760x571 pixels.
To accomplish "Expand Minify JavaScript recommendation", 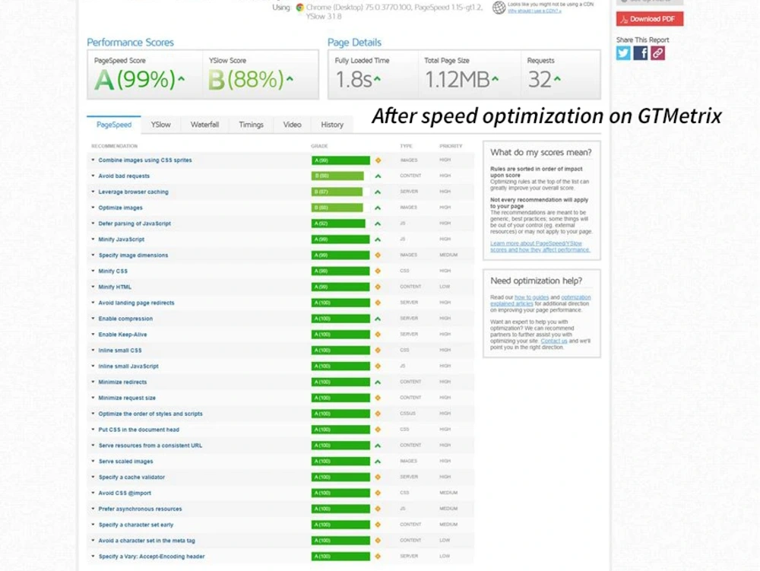I will 121,240.
